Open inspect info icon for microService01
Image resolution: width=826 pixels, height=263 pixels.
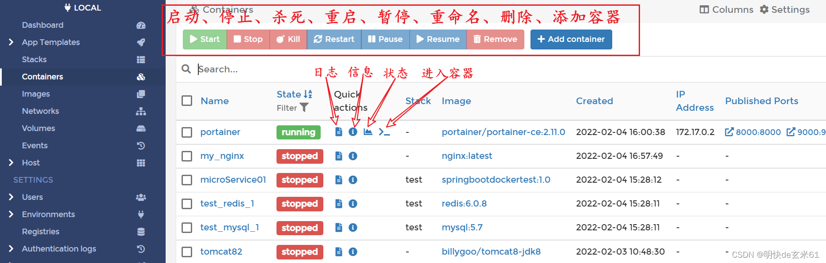(x=353, y=180)
